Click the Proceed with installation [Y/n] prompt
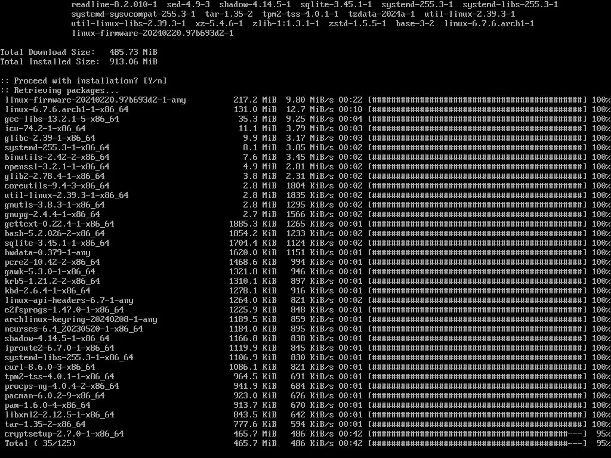 84,81
